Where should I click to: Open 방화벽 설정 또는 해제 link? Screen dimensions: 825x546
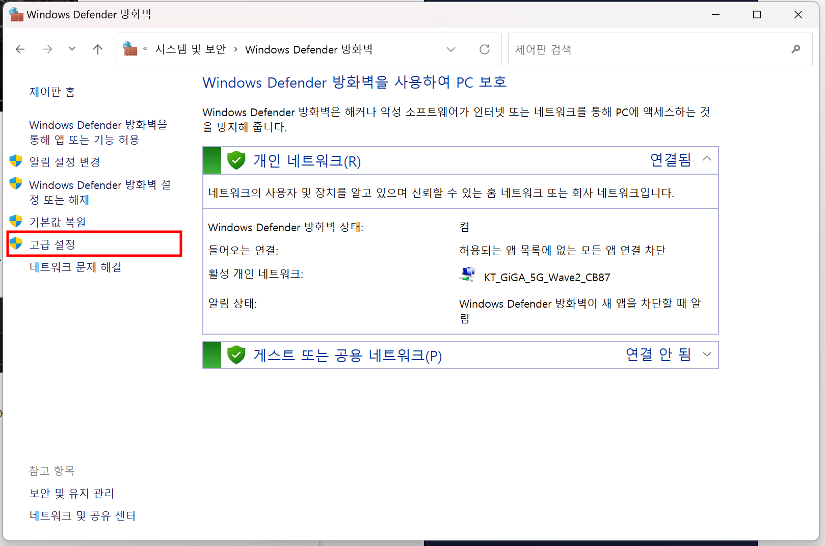100,192
